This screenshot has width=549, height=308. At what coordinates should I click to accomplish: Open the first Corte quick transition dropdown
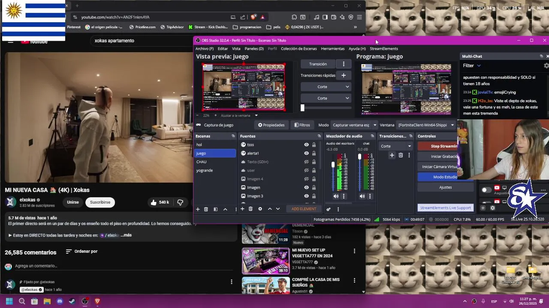pos(326,87)
